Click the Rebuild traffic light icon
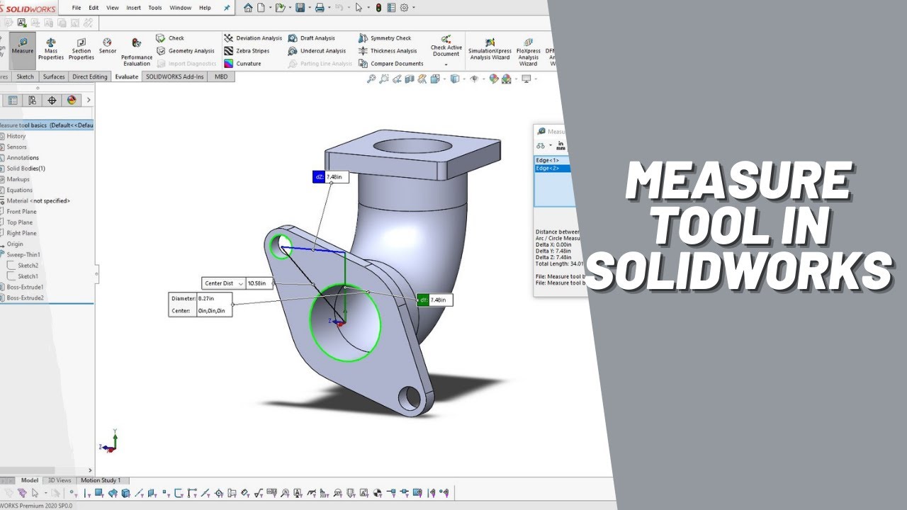Screen dimensions: 907x510 point(378,8)
